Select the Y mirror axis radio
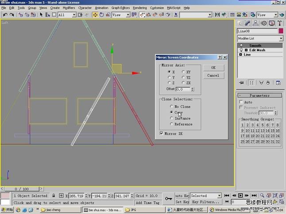This screenshot has height=214, width=286. click(x=169, y=78)
